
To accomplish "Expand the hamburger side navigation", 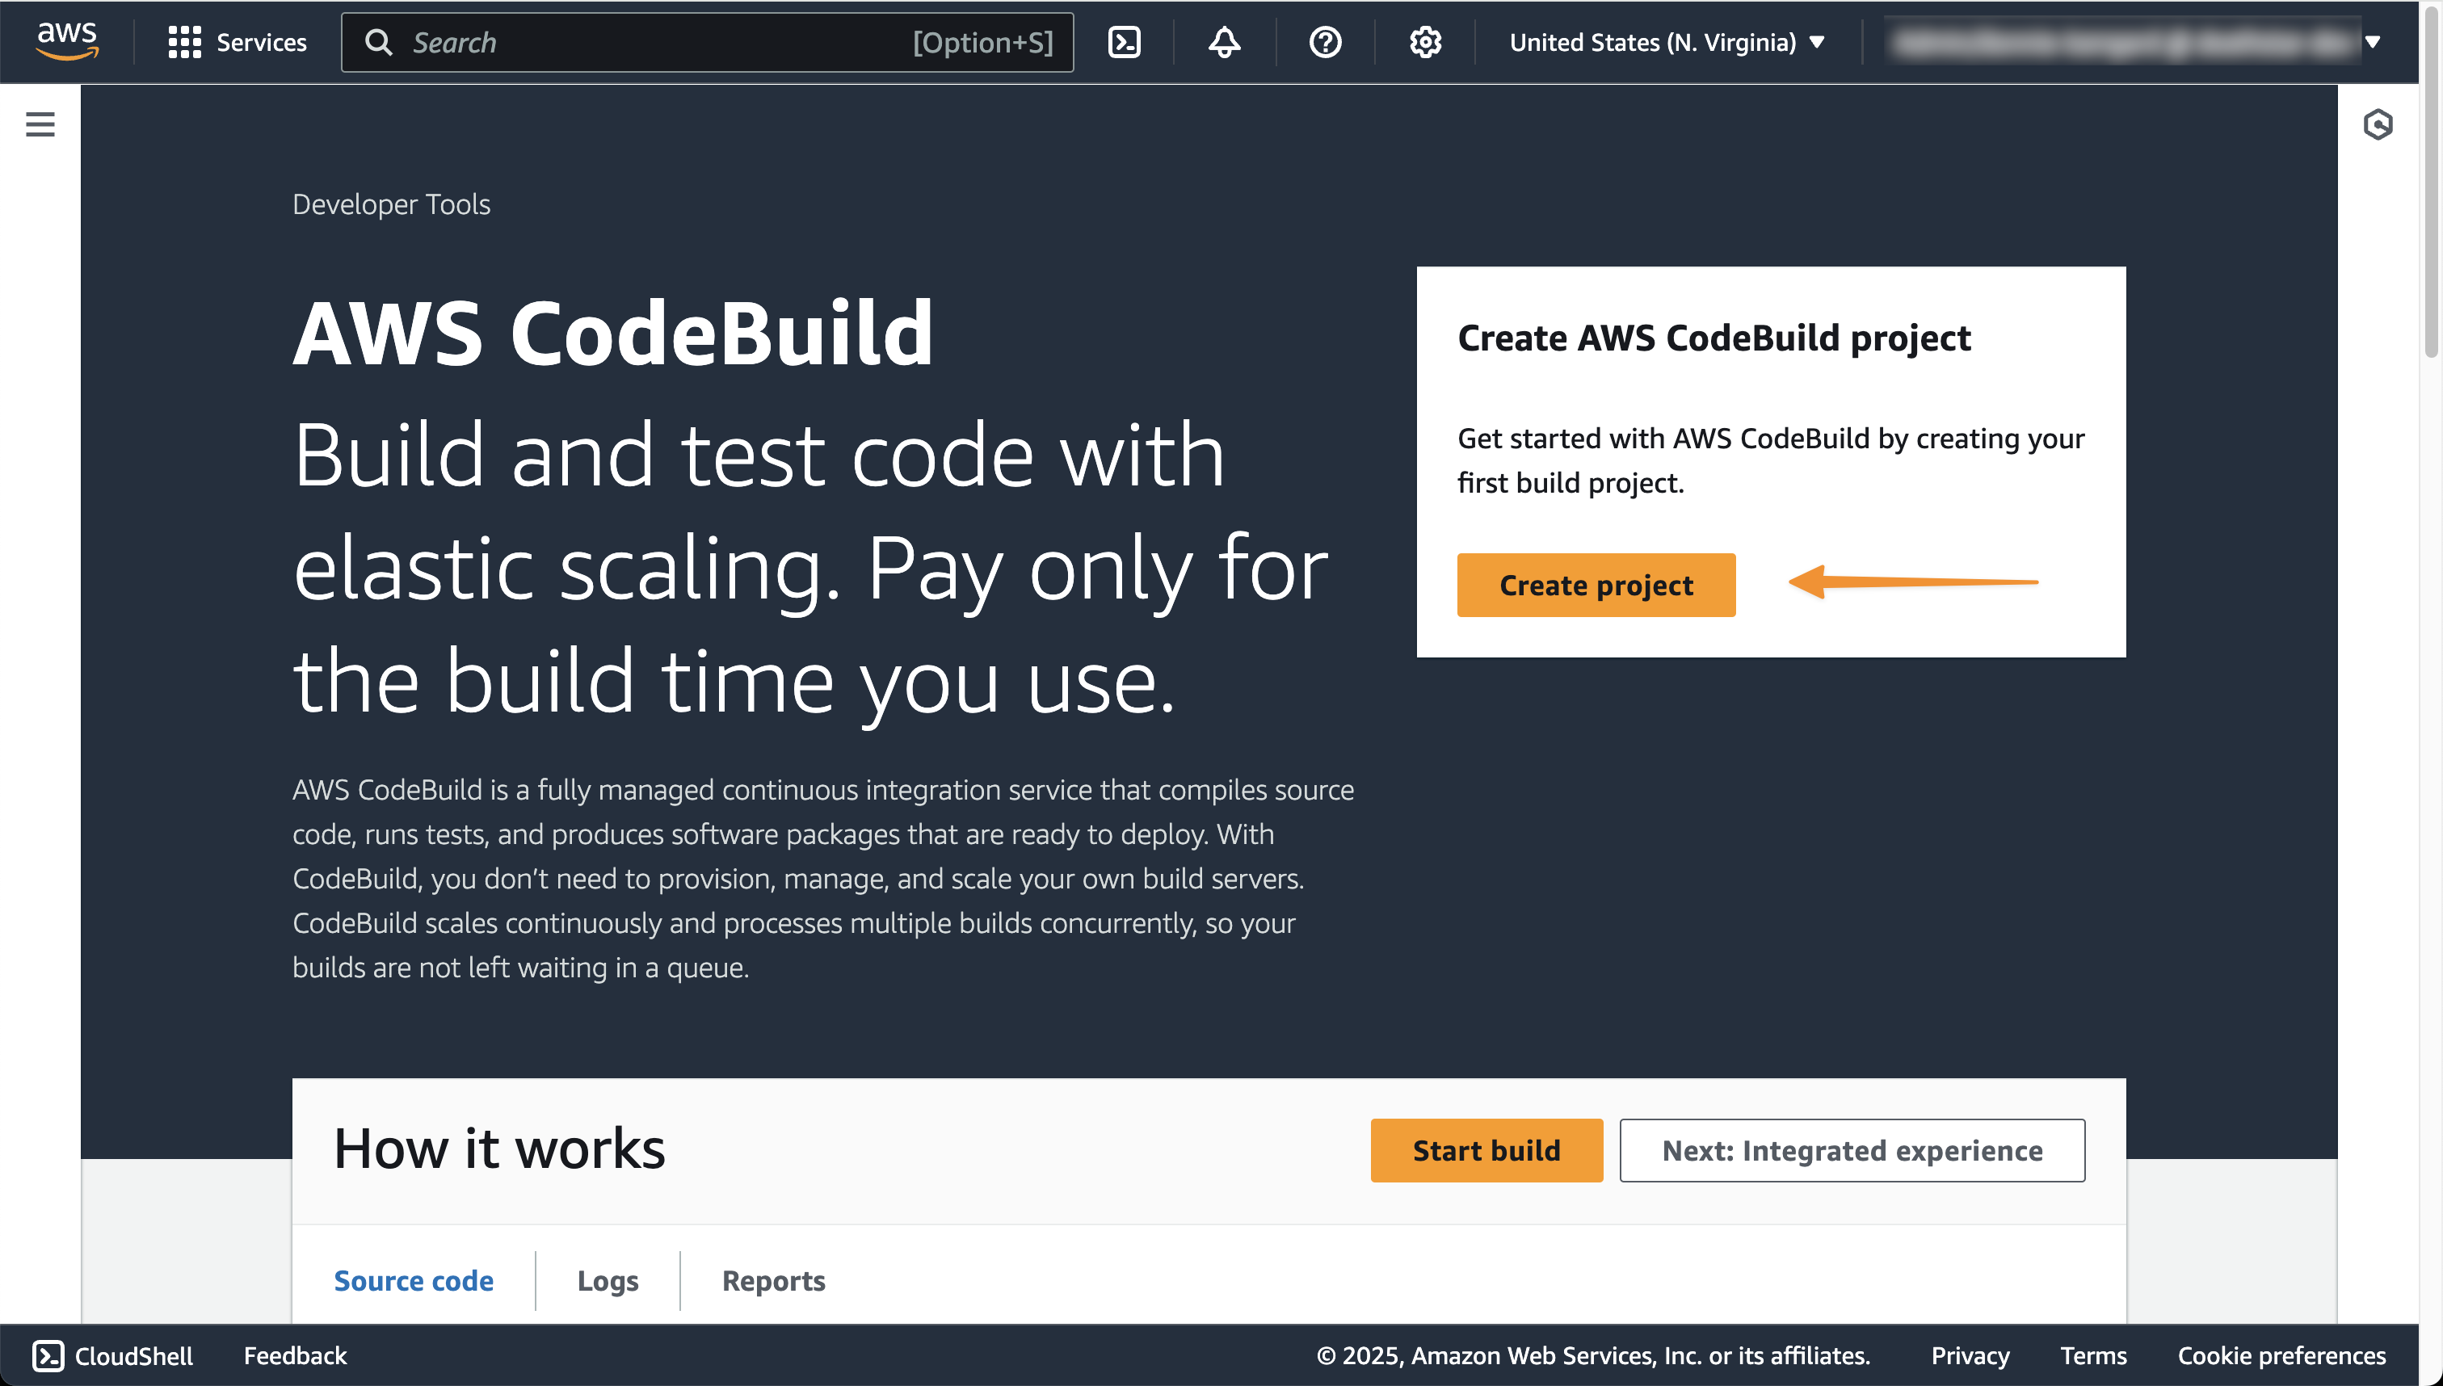I will point(40,124).
